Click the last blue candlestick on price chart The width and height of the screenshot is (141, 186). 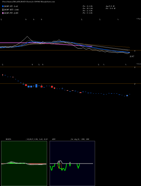(x=127, y=96)
